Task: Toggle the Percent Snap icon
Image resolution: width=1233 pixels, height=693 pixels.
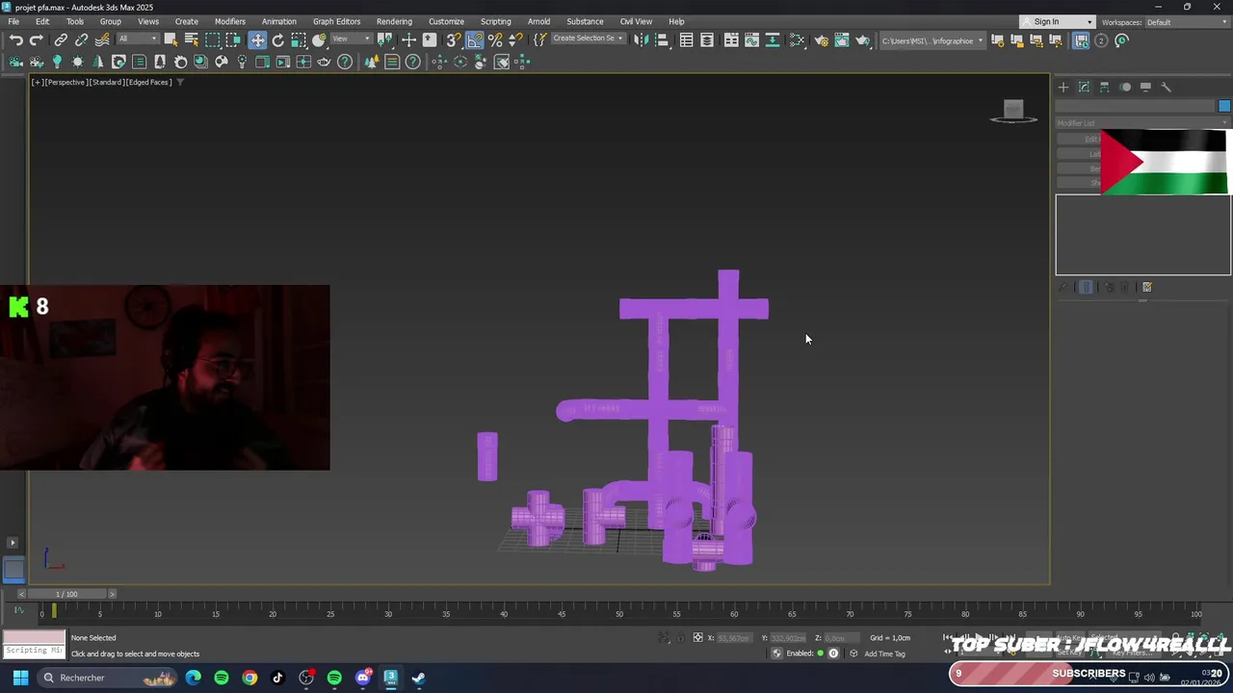Action: coord(495,40)
